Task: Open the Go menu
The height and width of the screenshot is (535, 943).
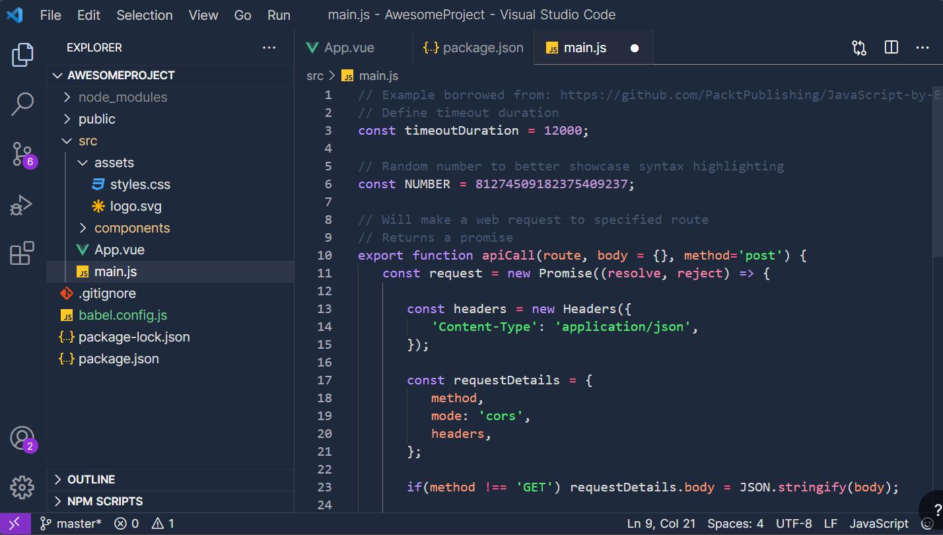Action: coord(242,15)
